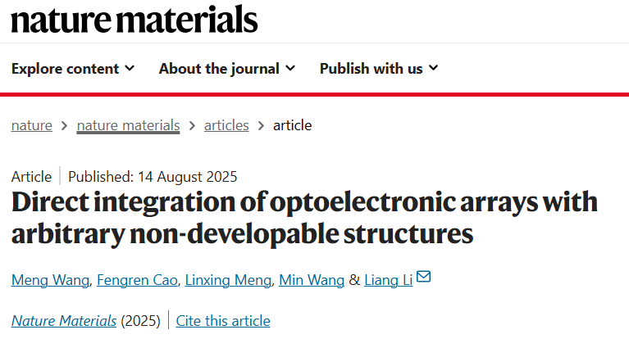The height and width of the screenshot is (348, 629).
Task: Click the chevron after nature materials breadcrumb
Action: coord(192,126)
